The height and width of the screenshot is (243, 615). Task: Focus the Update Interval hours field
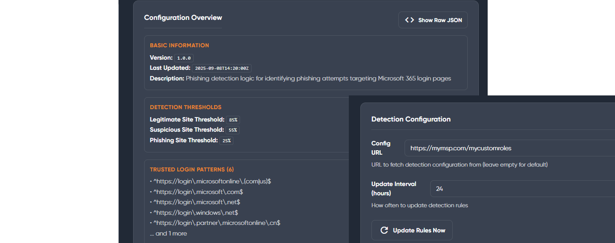point(523,189)
